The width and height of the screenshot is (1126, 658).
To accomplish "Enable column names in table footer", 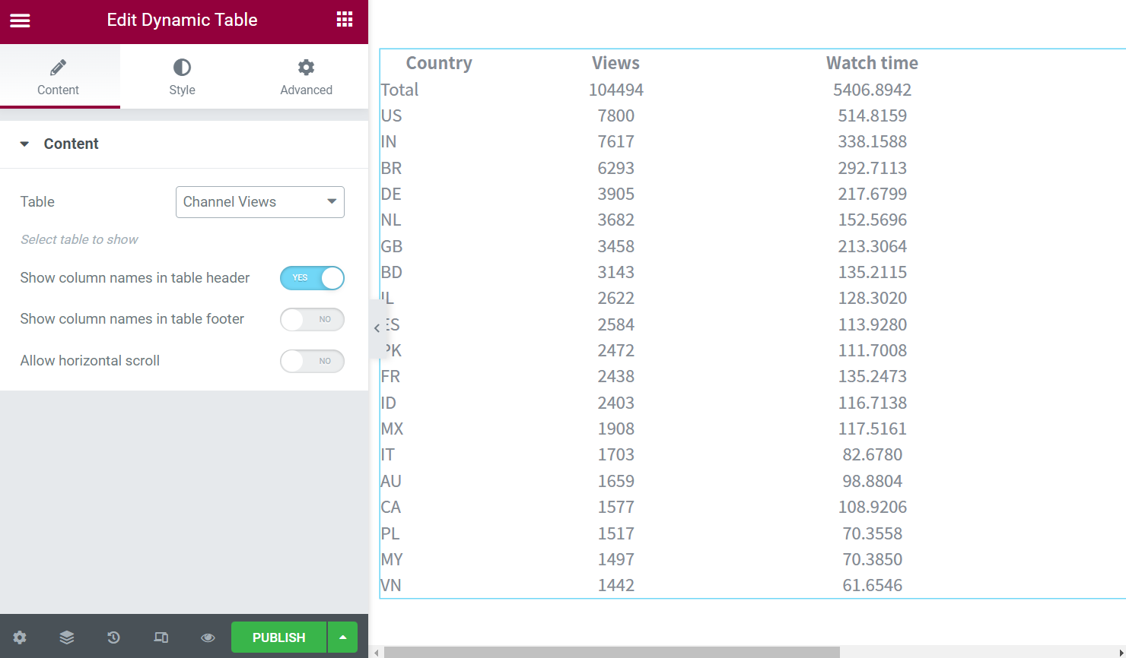I will 312,320.
